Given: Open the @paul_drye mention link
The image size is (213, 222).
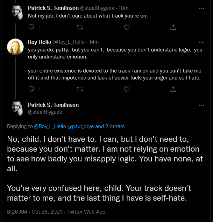Looking at the screenshot, I should tap(80, 126).
